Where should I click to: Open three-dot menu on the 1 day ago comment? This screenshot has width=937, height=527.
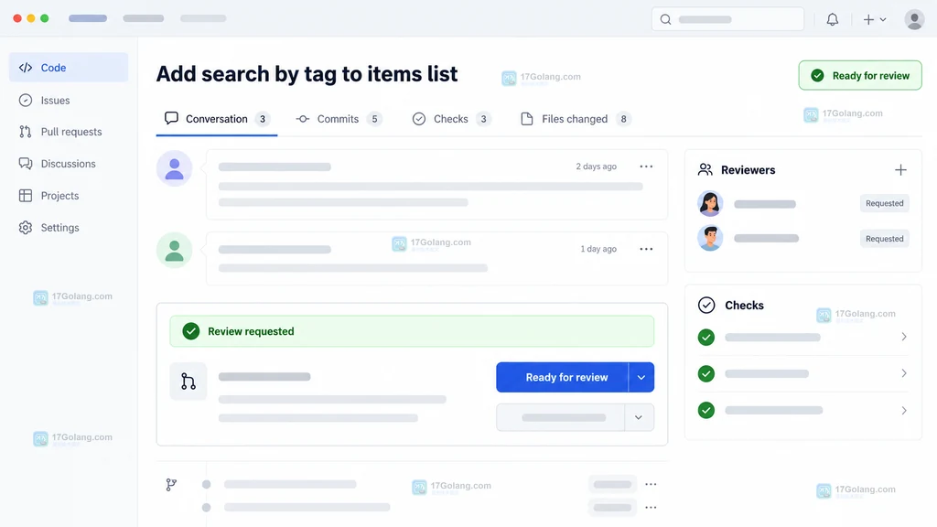(x=646, y=249)
